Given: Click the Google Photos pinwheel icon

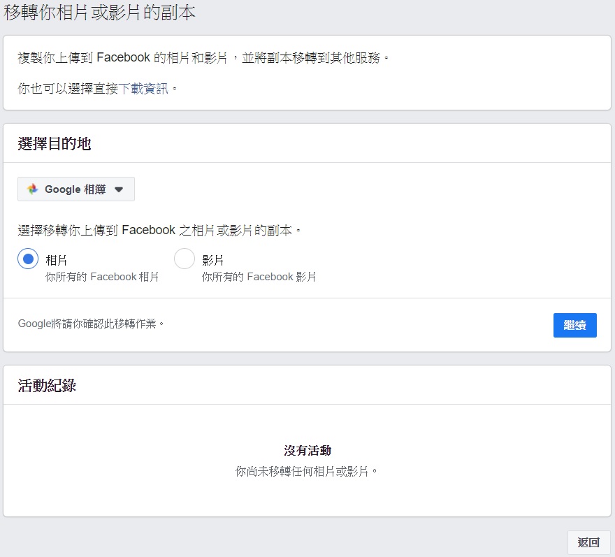Looking at the screenshot, I should (33, 189).
